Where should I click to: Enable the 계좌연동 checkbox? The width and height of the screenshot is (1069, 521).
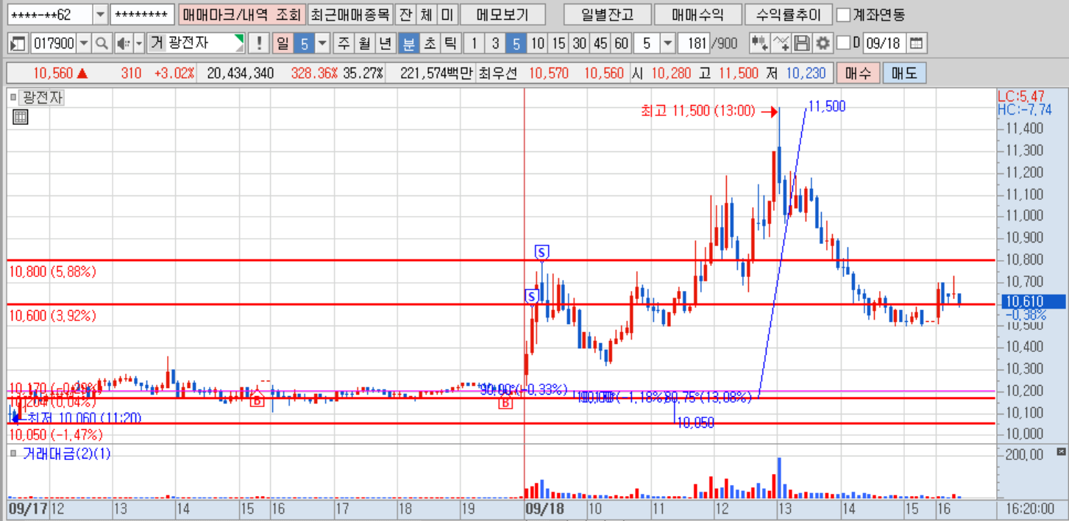[844, 15]
